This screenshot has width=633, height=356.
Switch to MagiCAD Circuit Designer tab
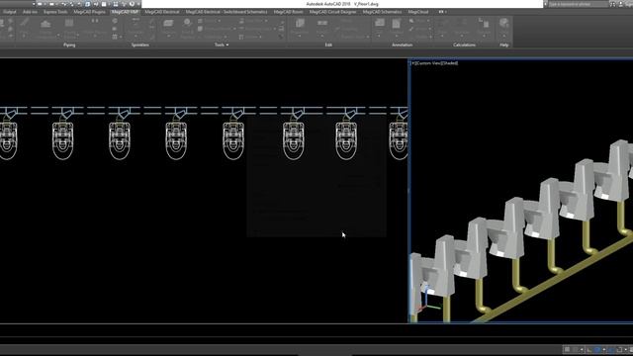coord(333,12)
